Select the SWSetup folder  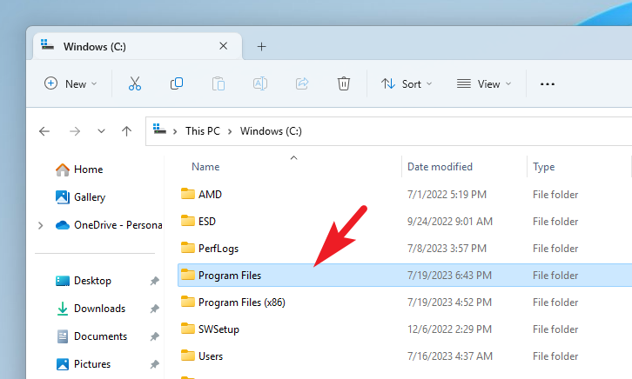coord(219,329)
